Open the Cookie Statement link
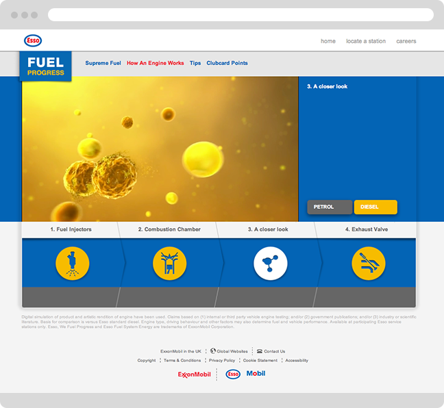444x408 pixels. pos(260,361)
